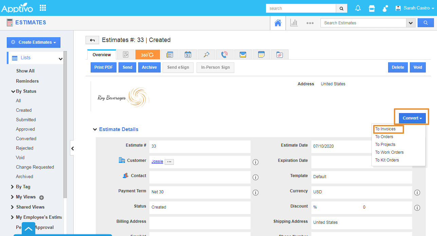Open notifications bell icon

tap(358, 8)
